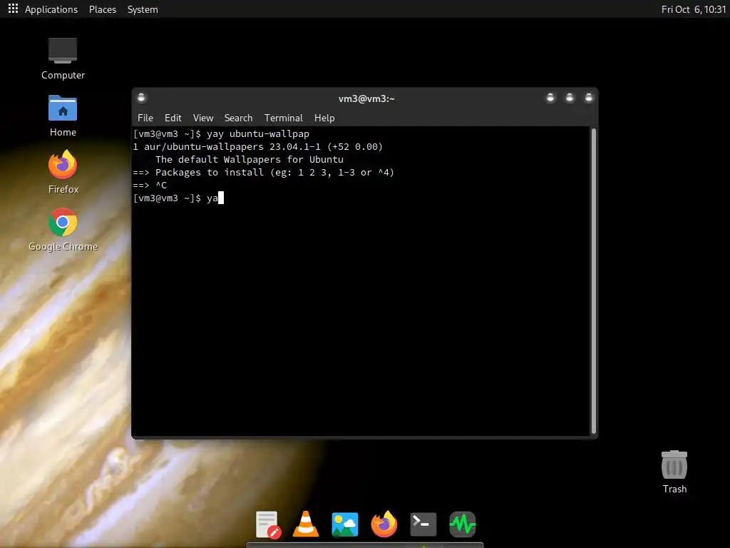The width and height of the screenshot is (730, 548).
Task: Click the current prompt line with 'ya'
Action: point(178,198)
